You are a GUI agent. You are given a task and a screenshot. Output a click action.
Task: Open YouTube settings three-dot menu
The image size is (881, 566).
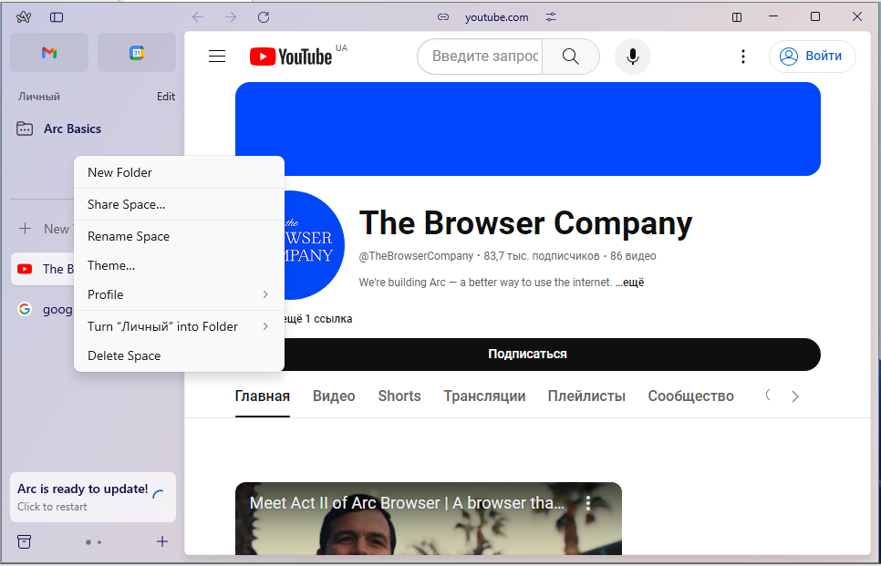tap(743, 57)
